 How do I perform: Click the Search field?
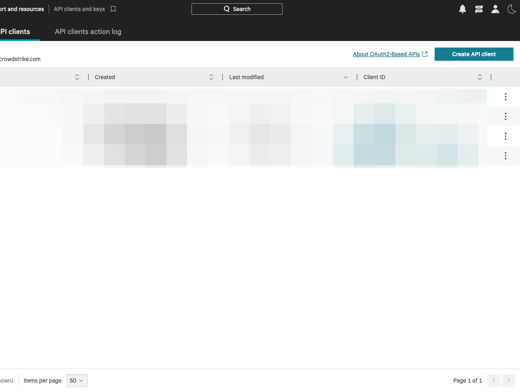coord(237,9)
